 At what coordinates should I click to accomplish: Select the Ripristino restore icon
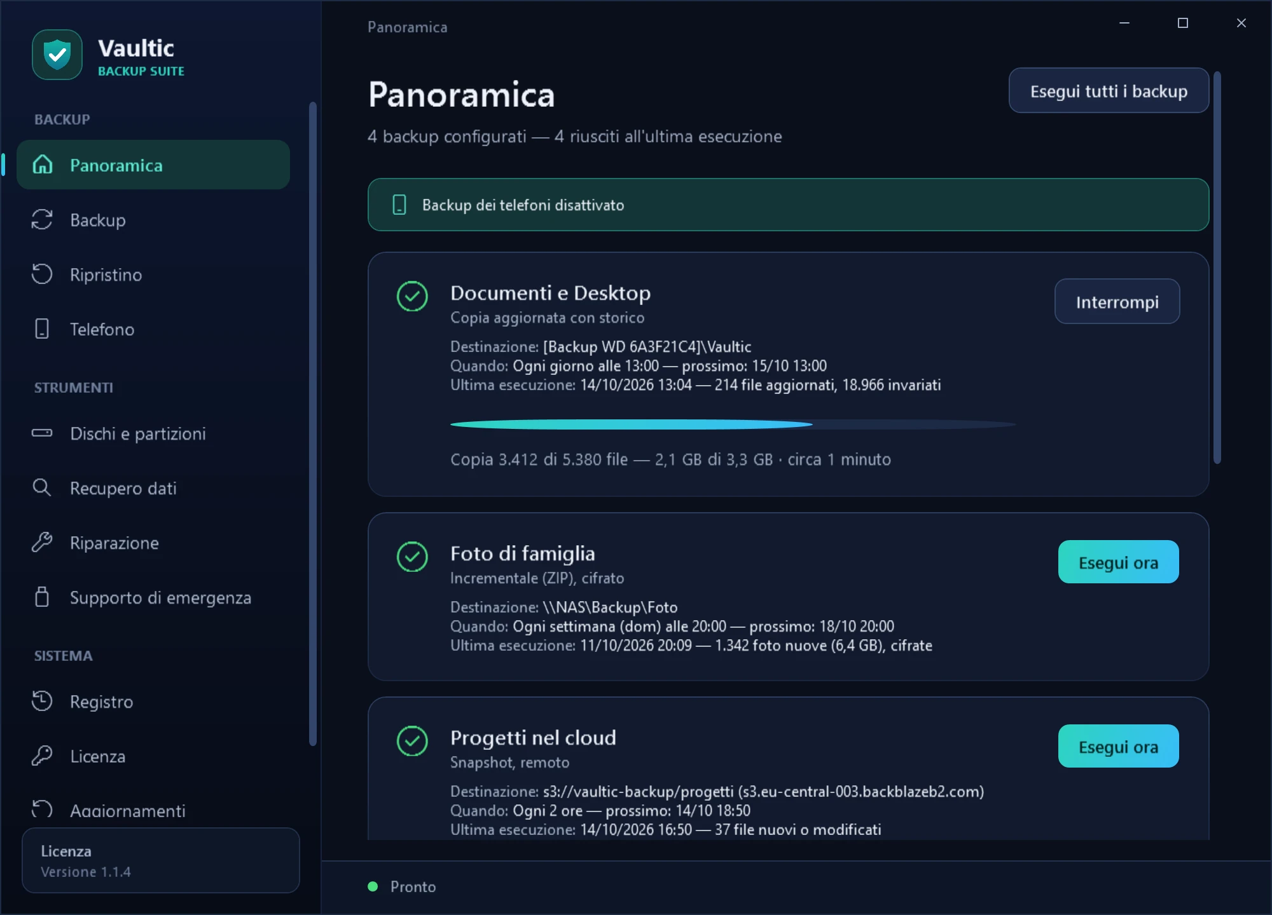pos(42,274)
